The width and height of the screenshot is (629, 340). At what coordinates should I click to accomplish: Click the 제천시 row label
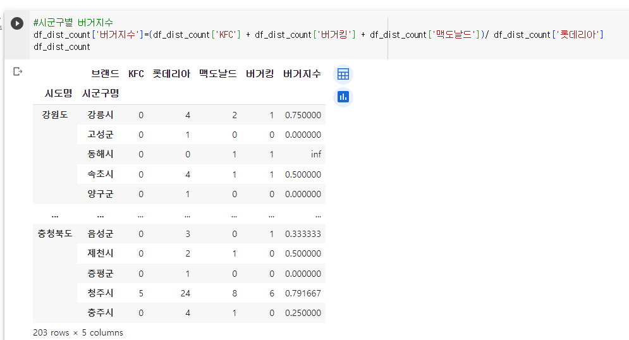tap(101, 253)
